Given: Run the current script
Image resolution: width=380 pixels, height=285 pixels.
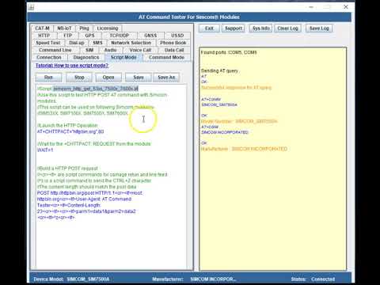Looking at the screenshot, I should pos(48,78).
